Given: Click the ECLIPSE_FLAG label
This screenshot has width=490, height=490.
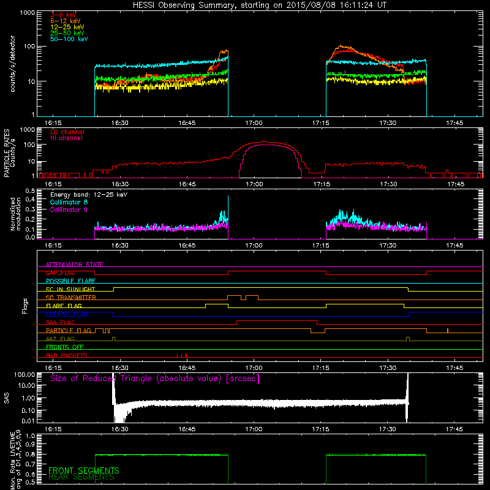Looking at the screenshot, I should coord(67,314).
